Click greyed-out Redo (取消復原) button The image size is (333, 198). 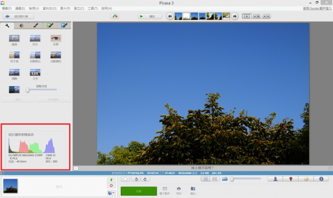[53, 100]
